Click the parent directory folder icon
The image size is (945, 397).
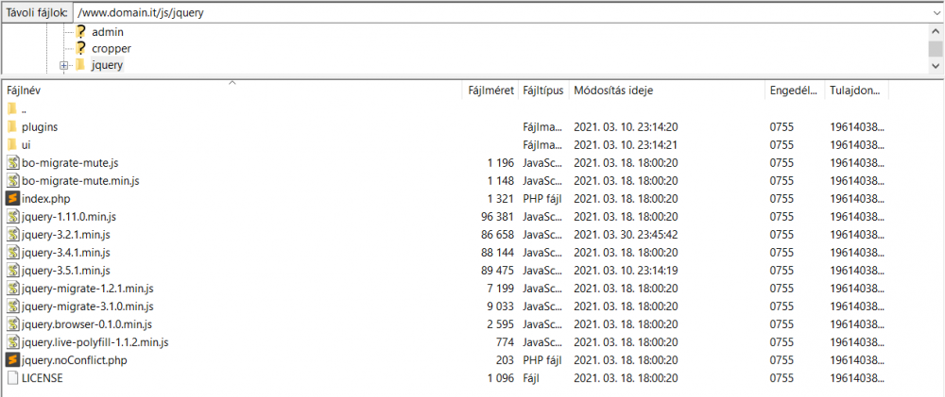click(12, 108)
